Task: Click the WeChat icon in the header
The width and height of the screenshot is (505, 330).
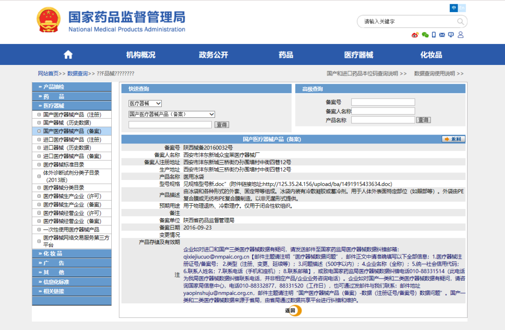Action: pyautogui.click(x=425, y=35)
